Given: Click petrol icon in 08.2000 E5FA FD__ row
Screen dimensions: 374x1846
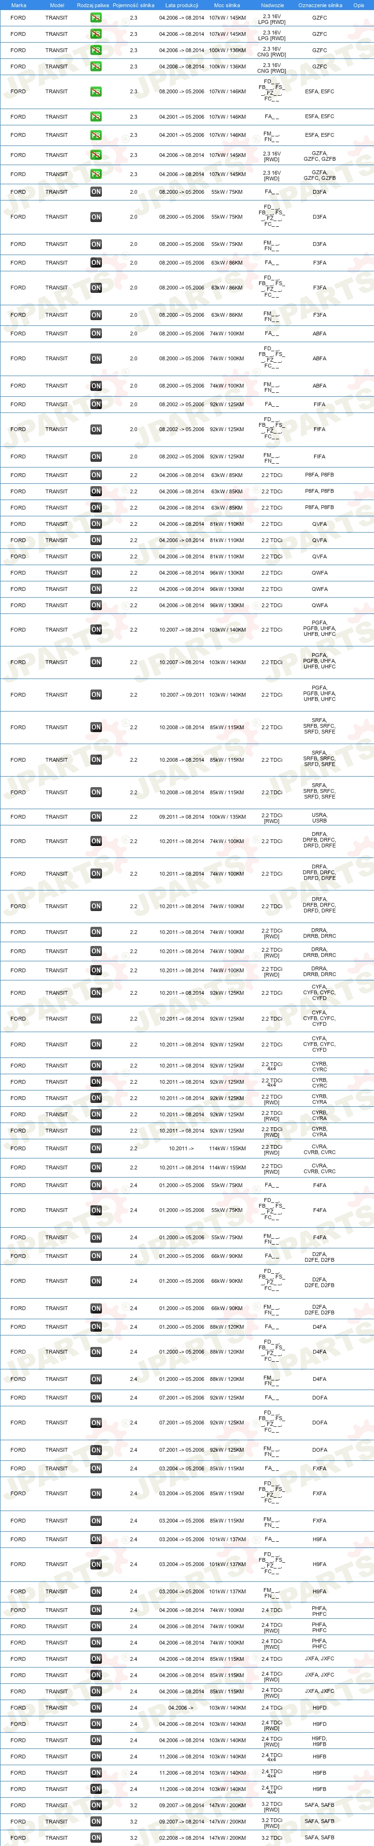Looking at the screenshot, I should (96, 92).
